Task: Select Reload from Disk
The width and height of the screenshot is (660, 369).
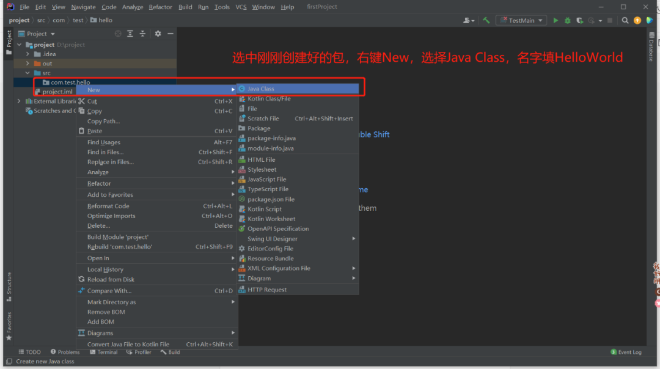Action: click(x=156, y=279)
